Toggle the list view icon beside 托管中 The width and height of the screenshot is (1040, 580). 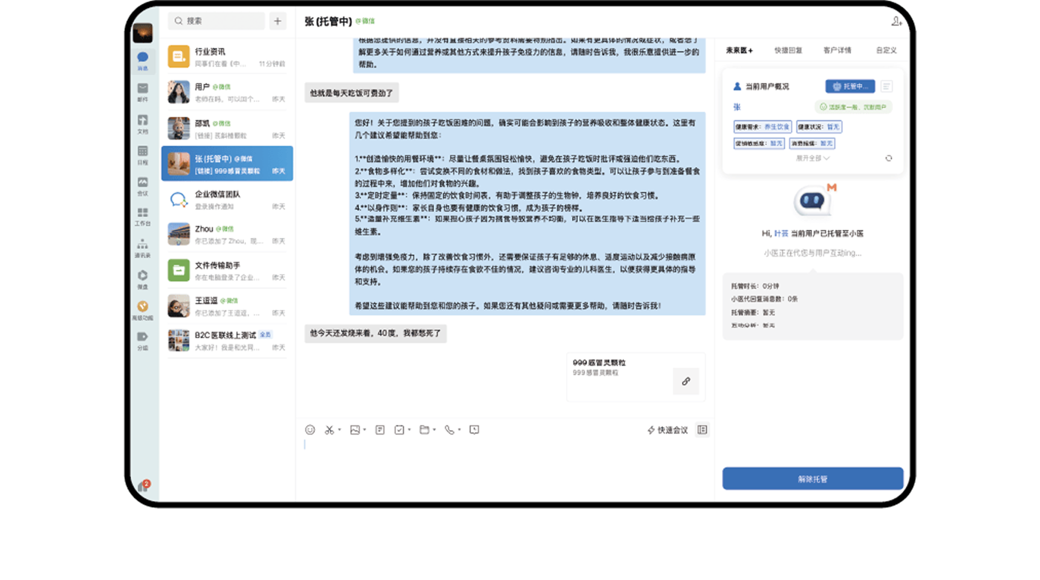[x=886, y=86]
